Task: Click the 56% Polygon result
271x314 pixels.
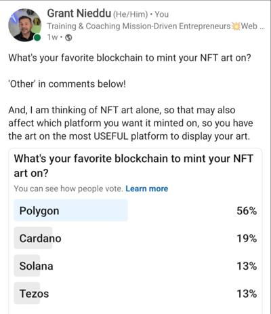Action: [x=247, y=211]
